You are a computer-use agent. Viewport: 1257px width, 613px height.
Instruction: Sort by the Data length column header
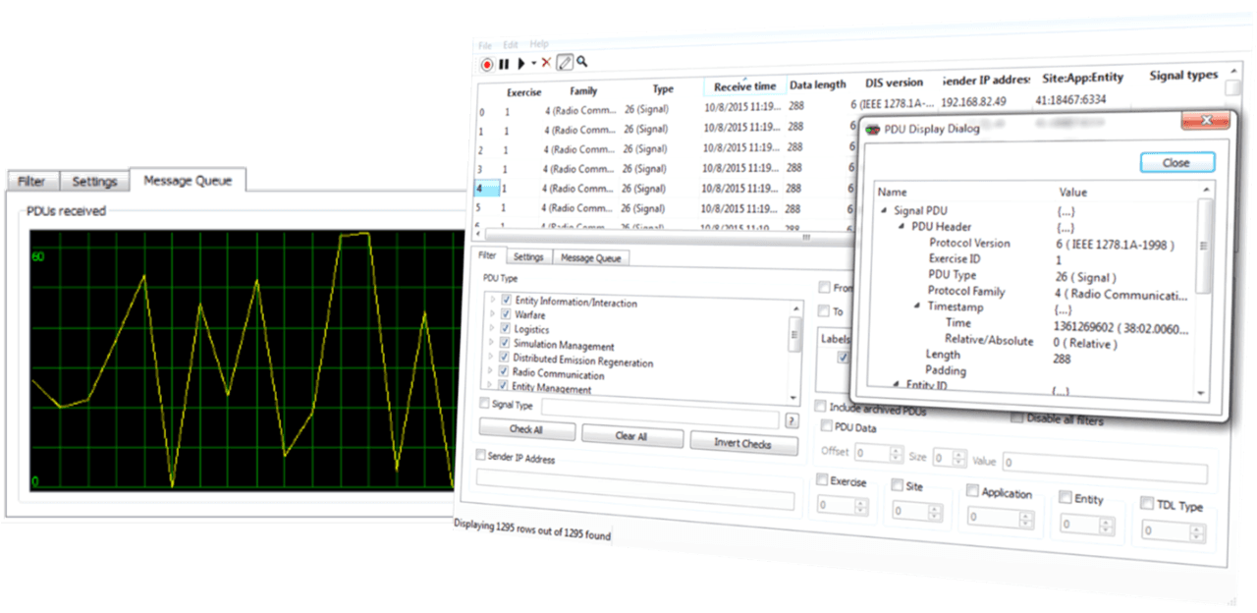coord(817,84)
